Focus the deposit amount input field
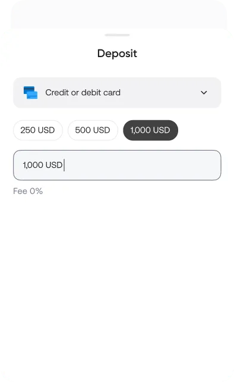The image size is (234, 382). point(117,165)
